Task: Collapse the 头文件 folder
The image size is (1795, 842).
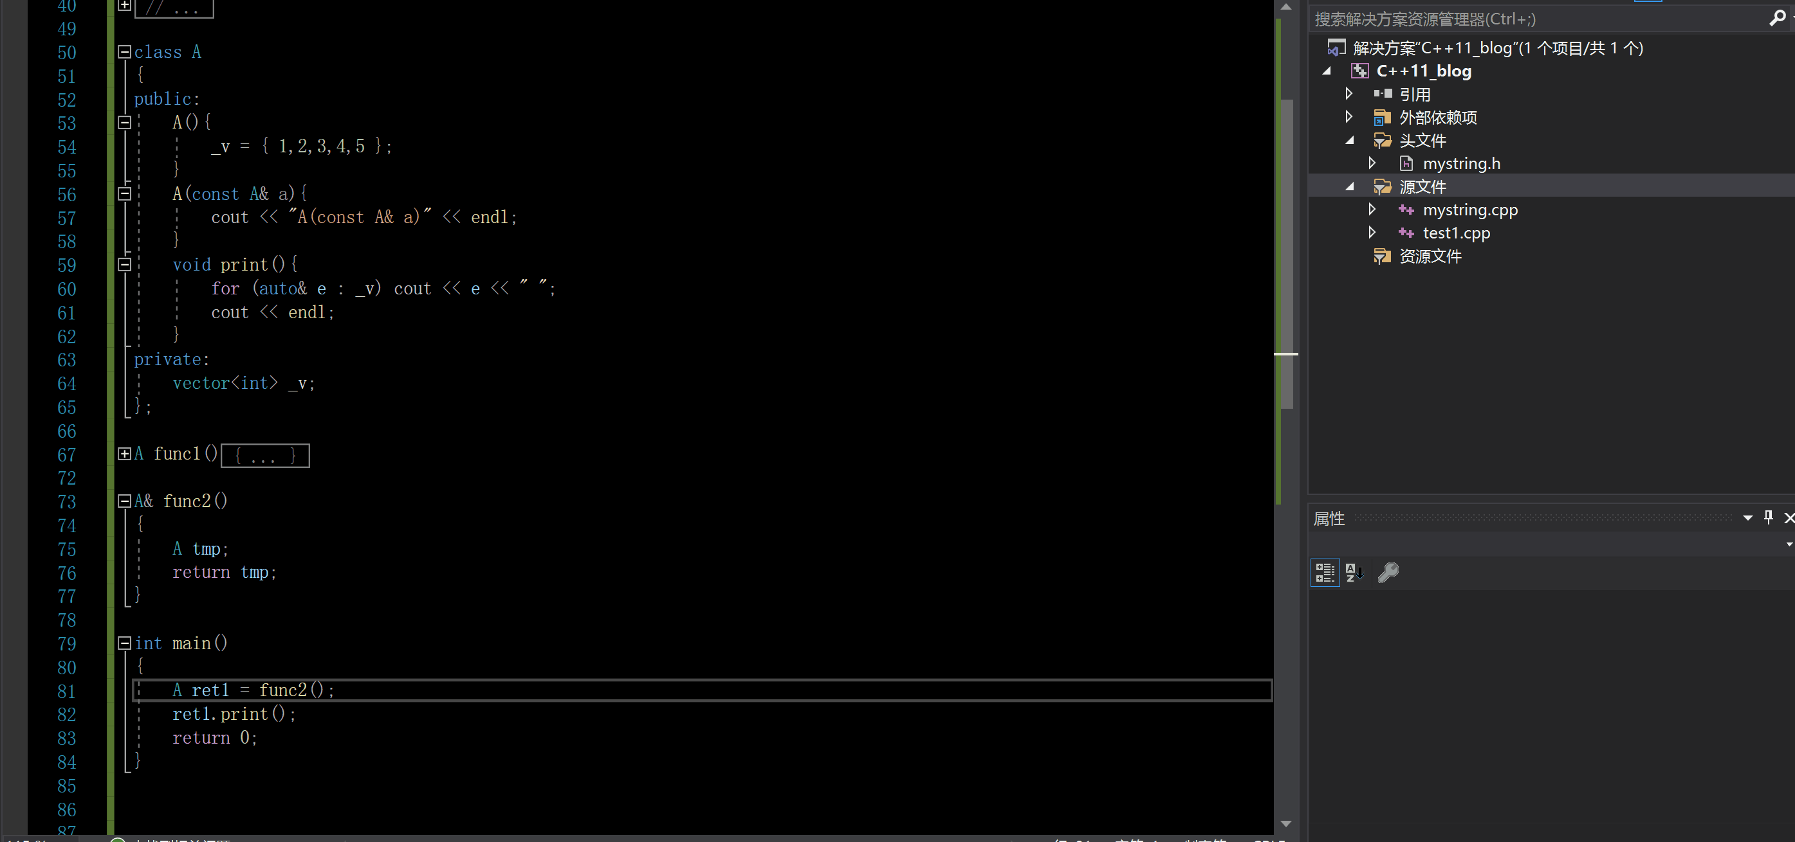Action: click(1350, 141)
